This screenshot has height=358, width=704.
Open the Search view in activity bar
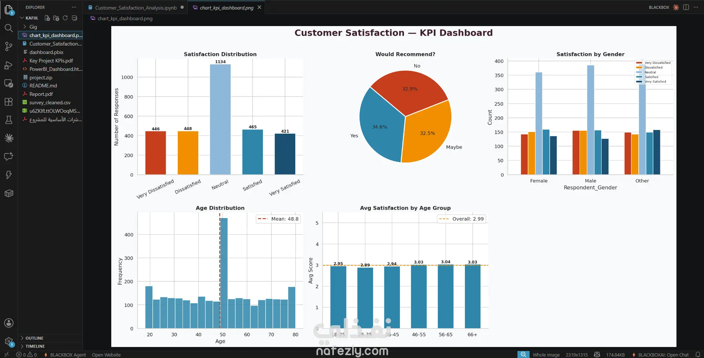pyautogui.click(x=9, y=28)
